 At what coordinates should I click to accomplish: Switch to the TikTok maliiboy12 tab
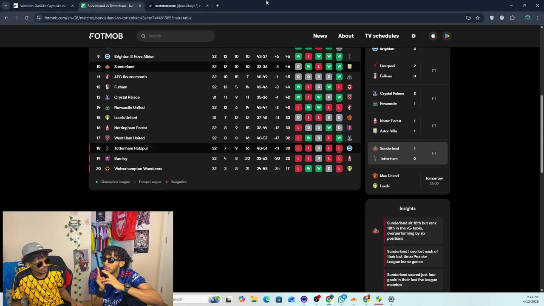(178, 6)
